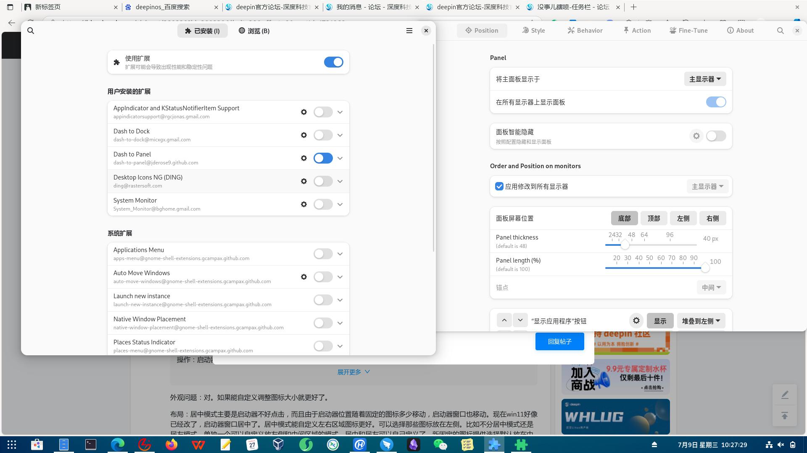The height and width of the screenshot is (453, 807).
Task: Click the 回复帖子 button
Action: pos(560,341)
